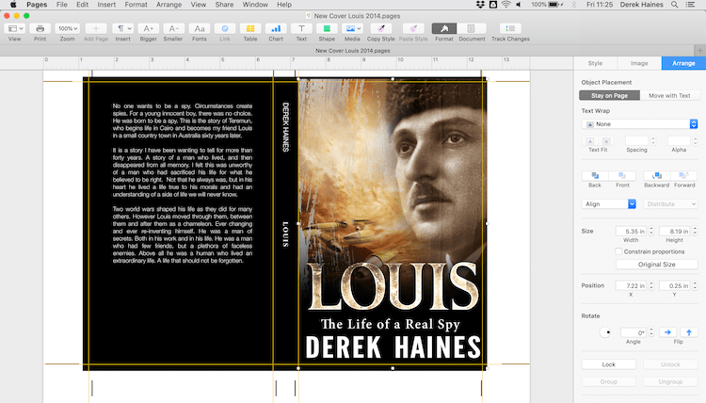Viewport: 706px width, 403px height.
Task: Open the Media toolbar button
Action: [x=352, y=28]
